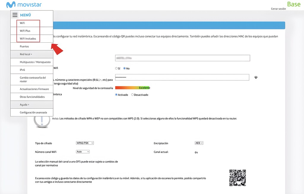Image resolution: width=304 pixels, height=194 pixels.
Task: Open the 'Número canal WiFi' Auto dropdown
Action: point(83,152)
